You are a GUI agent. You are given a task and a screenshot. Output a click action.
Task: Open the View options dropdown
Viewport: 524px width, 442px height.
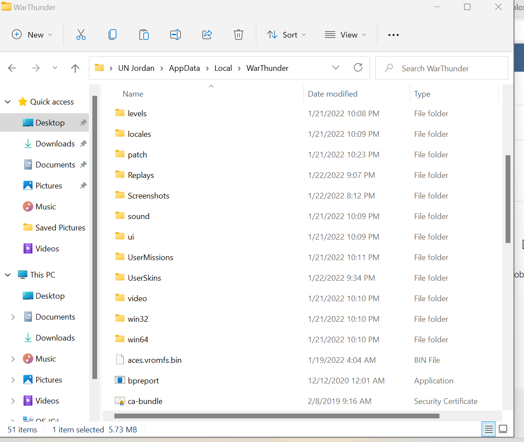pos(345,35)
